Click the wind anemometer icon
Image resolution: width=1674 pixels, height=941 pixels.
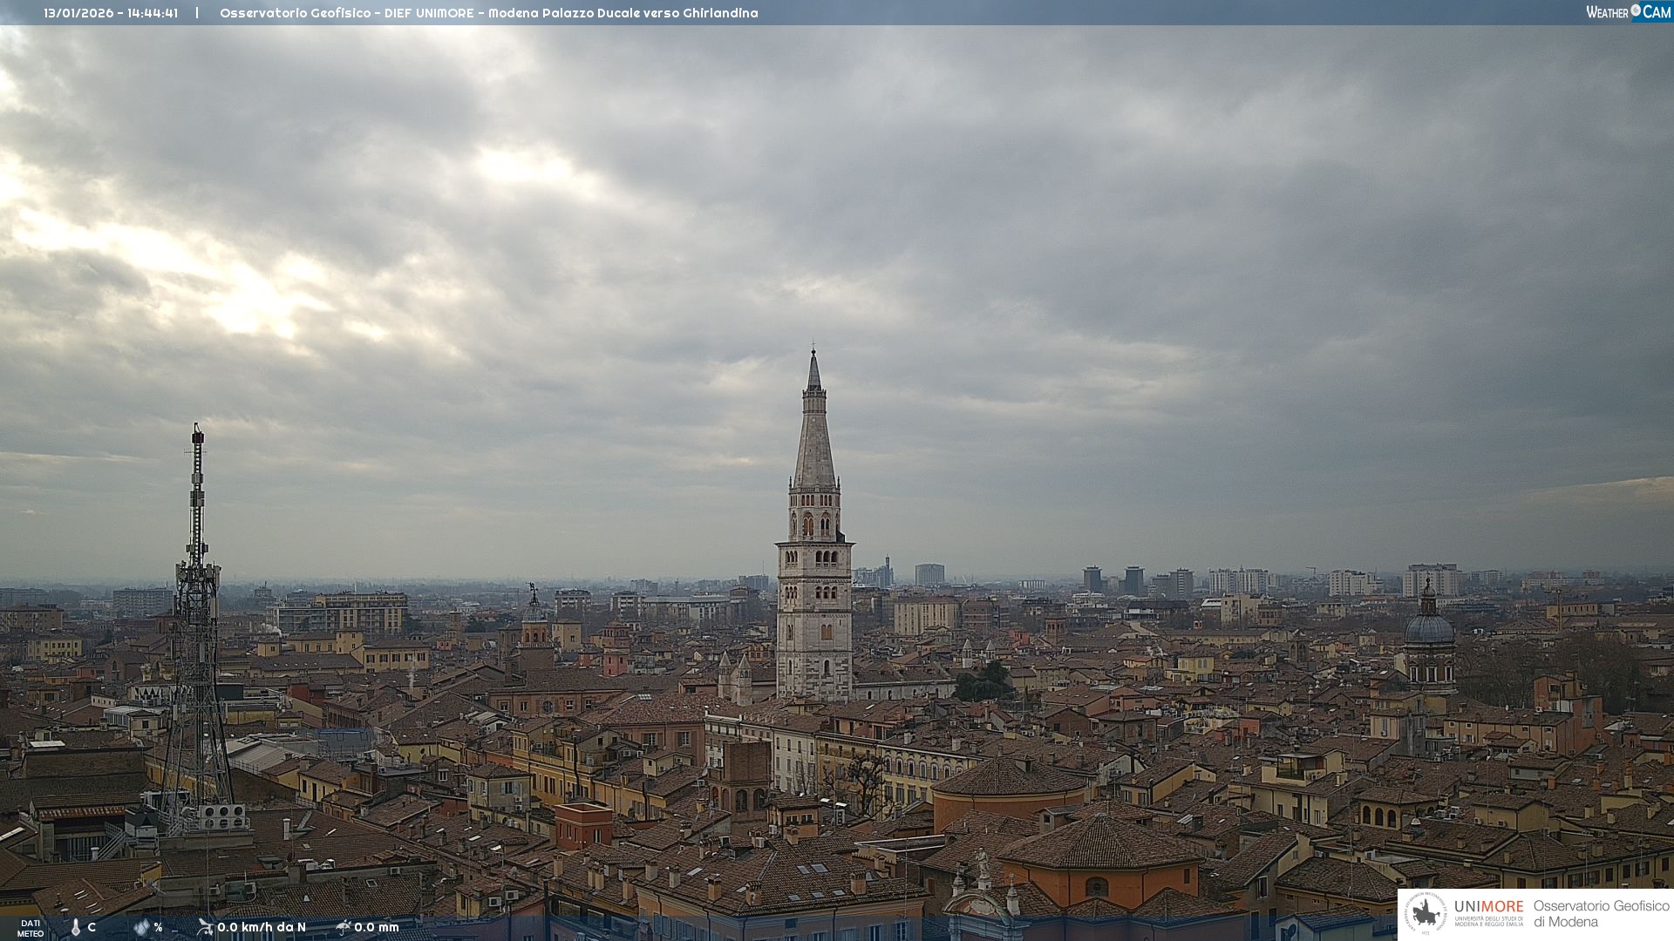click(x=205, y=927)
